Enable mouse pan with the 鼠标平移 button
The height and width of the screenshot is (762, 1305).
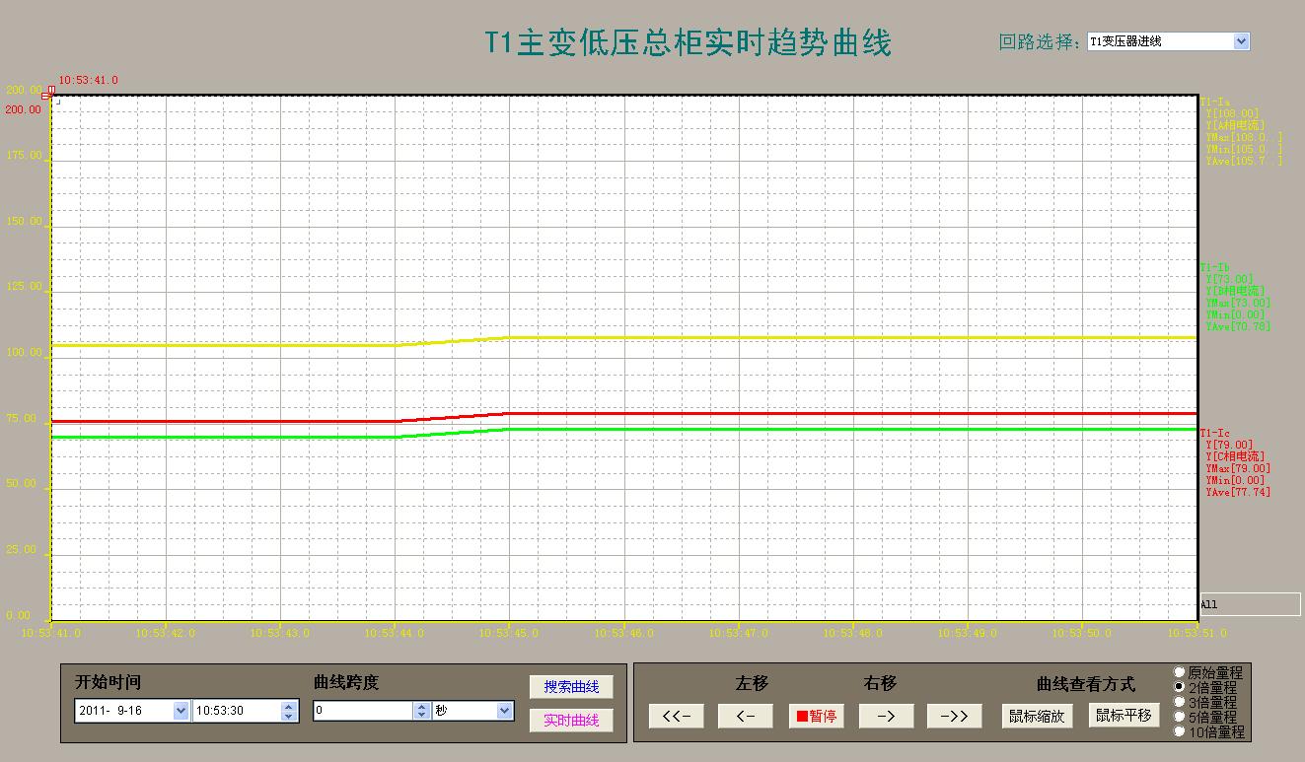pos(1124,716)
